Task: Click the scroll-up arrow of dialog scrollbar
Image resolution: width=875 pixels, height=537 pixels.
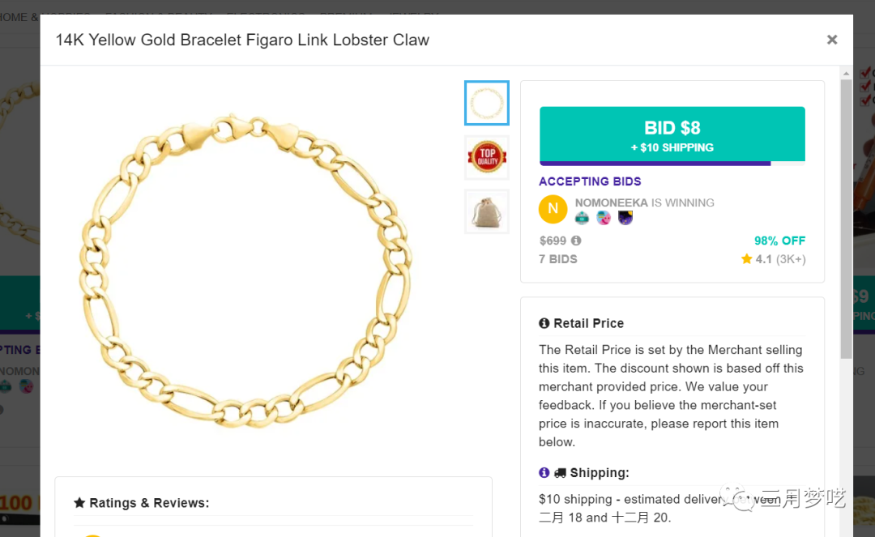Action: tap(846, 74)
